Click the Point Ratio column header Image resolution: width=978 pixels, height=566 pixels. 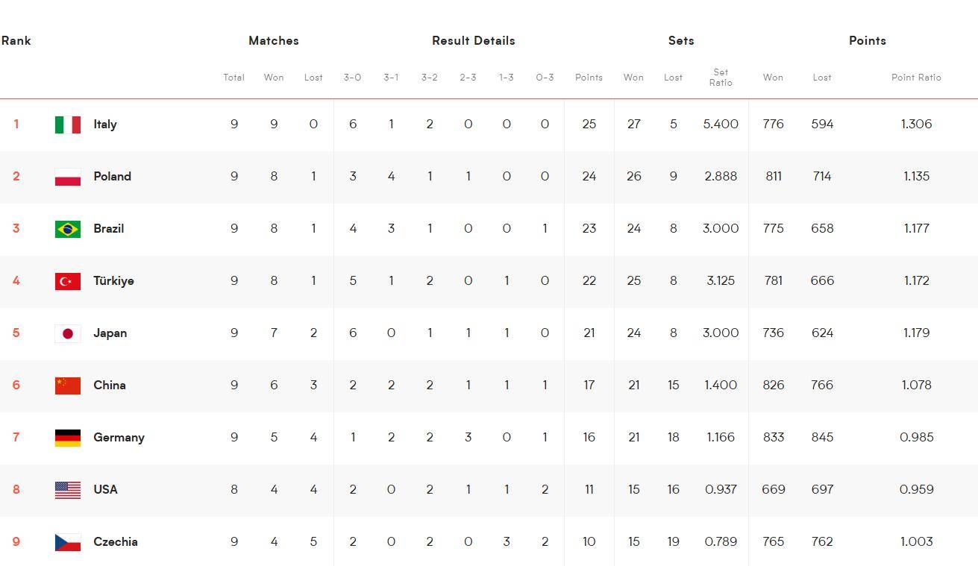coord(916,78)
